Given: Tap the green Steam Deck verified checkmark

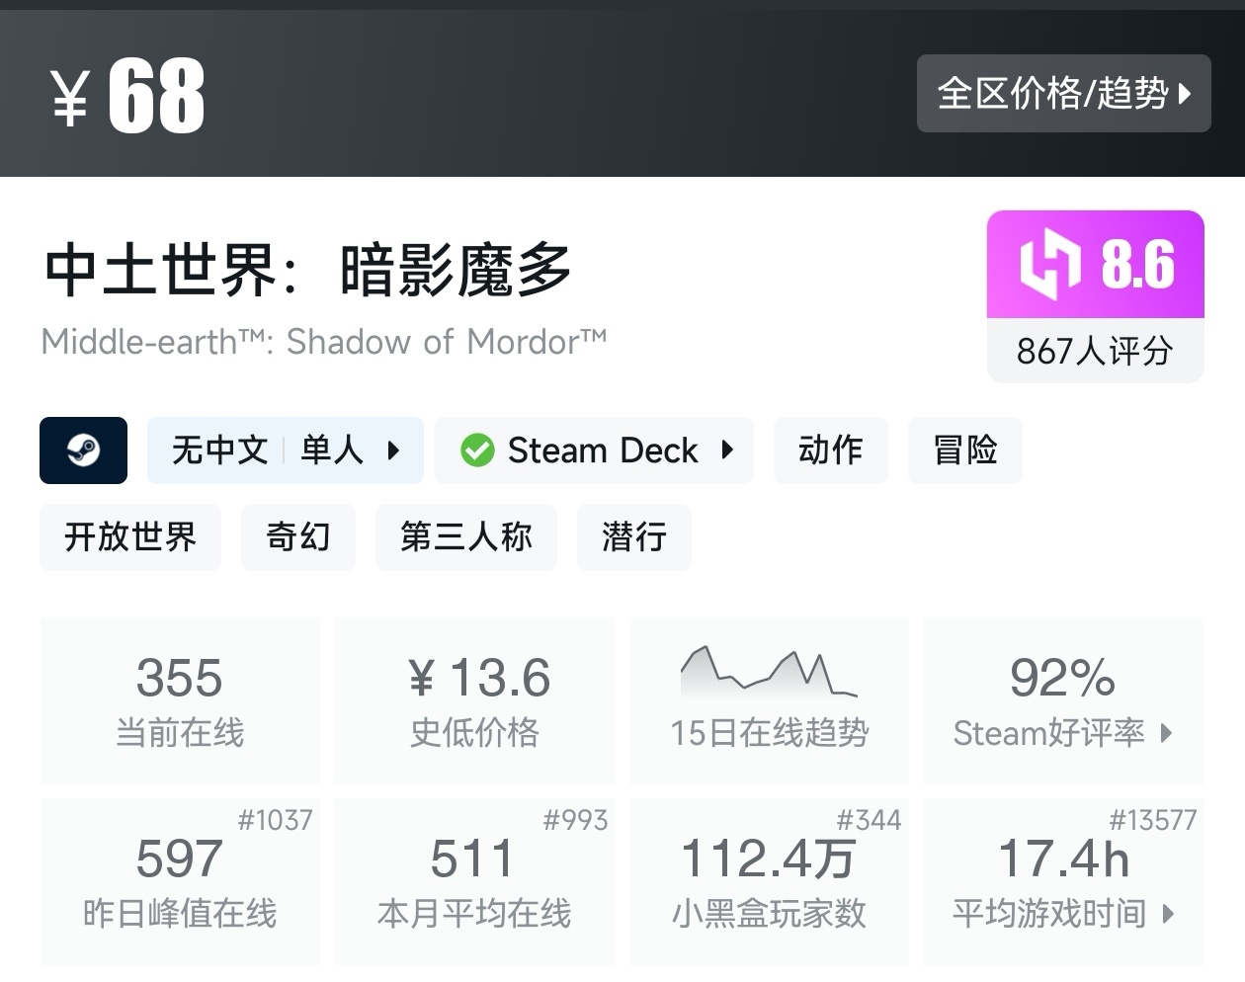Looking at the screenshot, I should (x=477, y=450).
